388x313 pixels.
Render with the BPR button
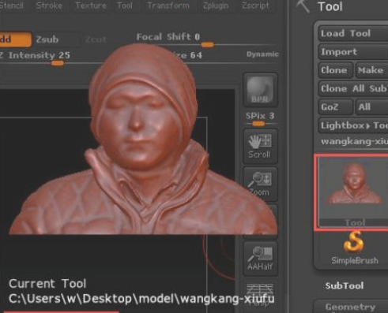point(260,90)
